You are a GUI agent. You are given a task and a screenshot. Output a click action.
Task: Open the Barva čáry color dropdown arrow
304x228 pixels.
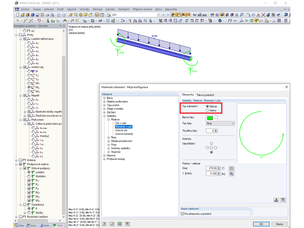216,118
